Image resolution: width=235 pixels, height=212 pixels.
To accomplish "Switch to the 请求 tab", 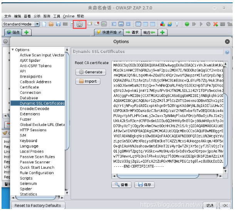I will point(132,32).
